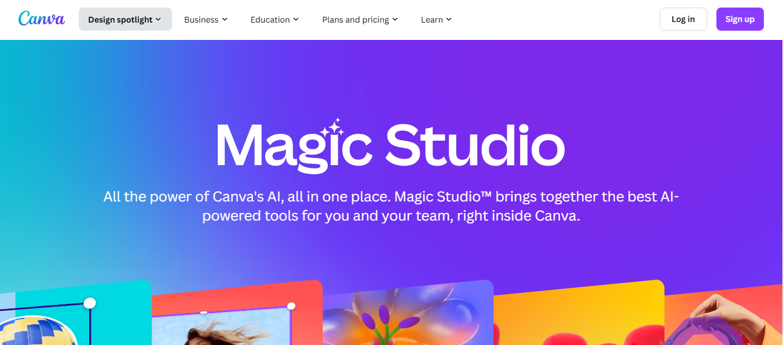Click the 'All the power of Canva's AI' description
This screenshot has height=345, width=783.
coord(391,206)
